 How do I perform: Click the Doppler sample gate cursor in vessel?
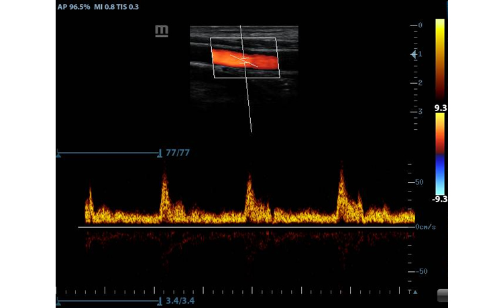coord(245,62)
